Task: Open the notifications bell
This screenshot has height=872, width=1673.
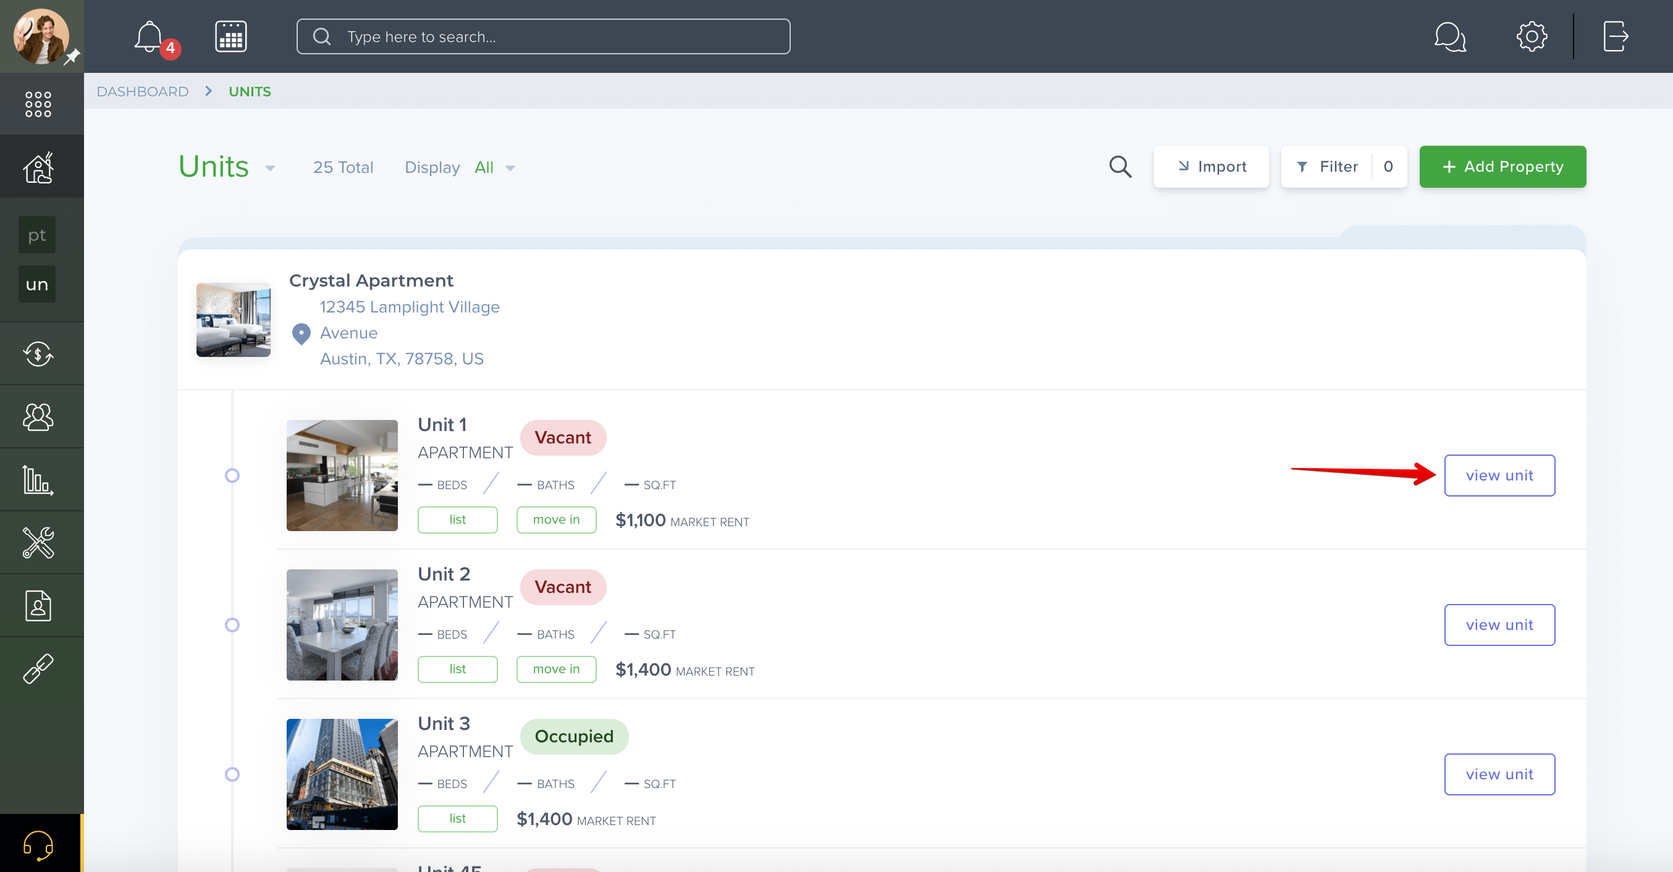Action: (x=150, y=36)
